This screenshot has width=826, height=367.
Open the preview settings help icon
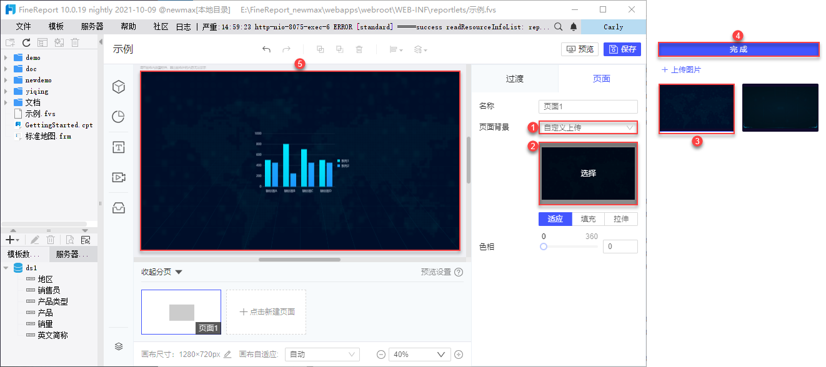[459, 272]
